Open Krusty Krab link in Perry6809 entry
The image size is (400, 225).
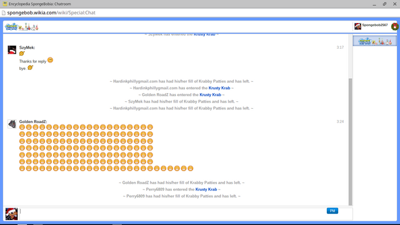206,189
